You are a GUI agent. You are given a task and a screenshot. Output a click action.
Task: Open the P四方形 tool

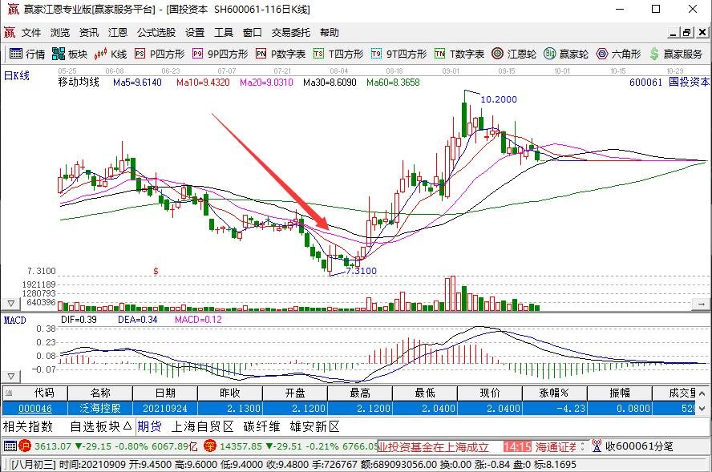click(160, 54)
